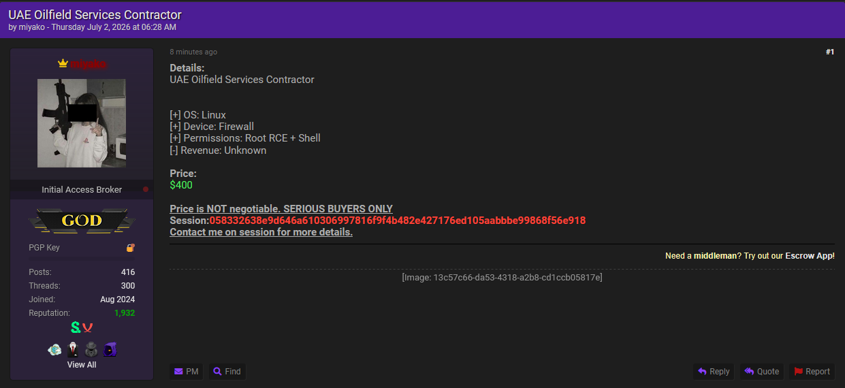This screenshot has width=845, height=388.
Task: Click the signature image placeholder text
Action: [502, 278]
